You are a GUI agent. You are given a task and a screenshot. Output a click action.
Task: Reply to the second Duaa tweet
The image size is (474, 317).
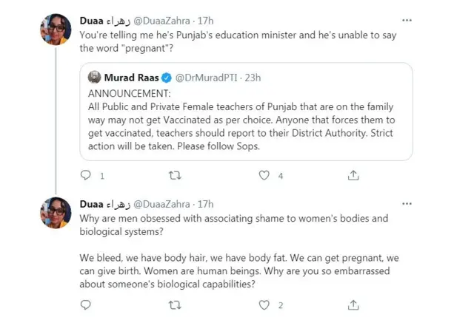85,304
